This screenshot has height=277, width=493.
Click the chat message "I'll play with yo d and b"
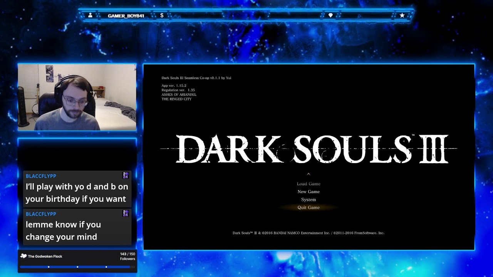pyautogui.click(x=77, y=193)
